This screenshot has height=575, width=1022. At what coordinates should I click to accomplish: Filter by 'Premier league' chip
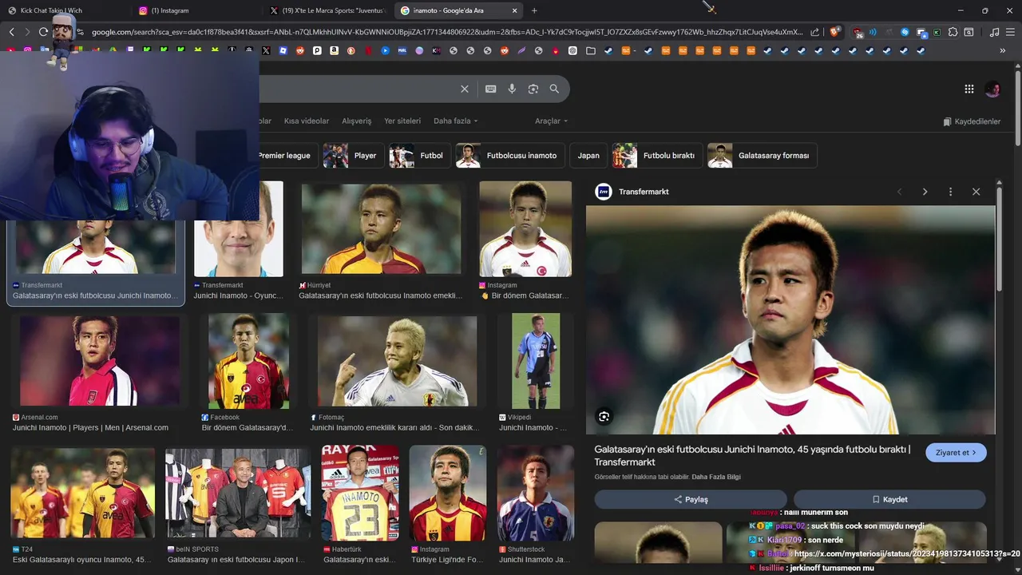(285, 156)
